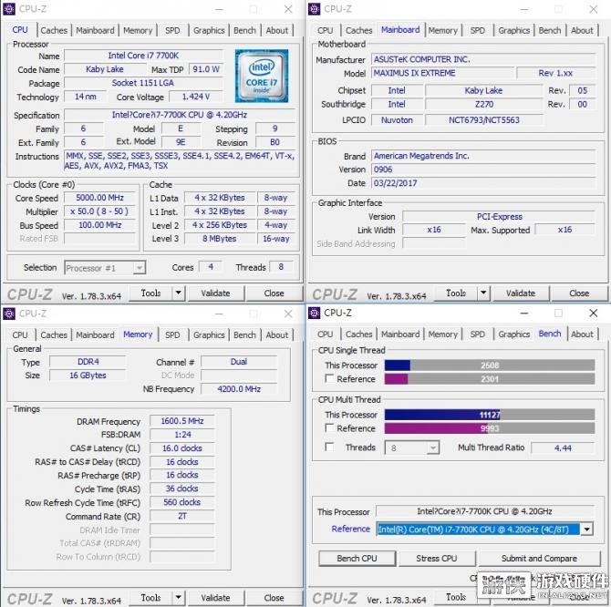
Task: Open the Processor #1 selection dropdown
Action: pyautogui.click(x=139, y=268)
